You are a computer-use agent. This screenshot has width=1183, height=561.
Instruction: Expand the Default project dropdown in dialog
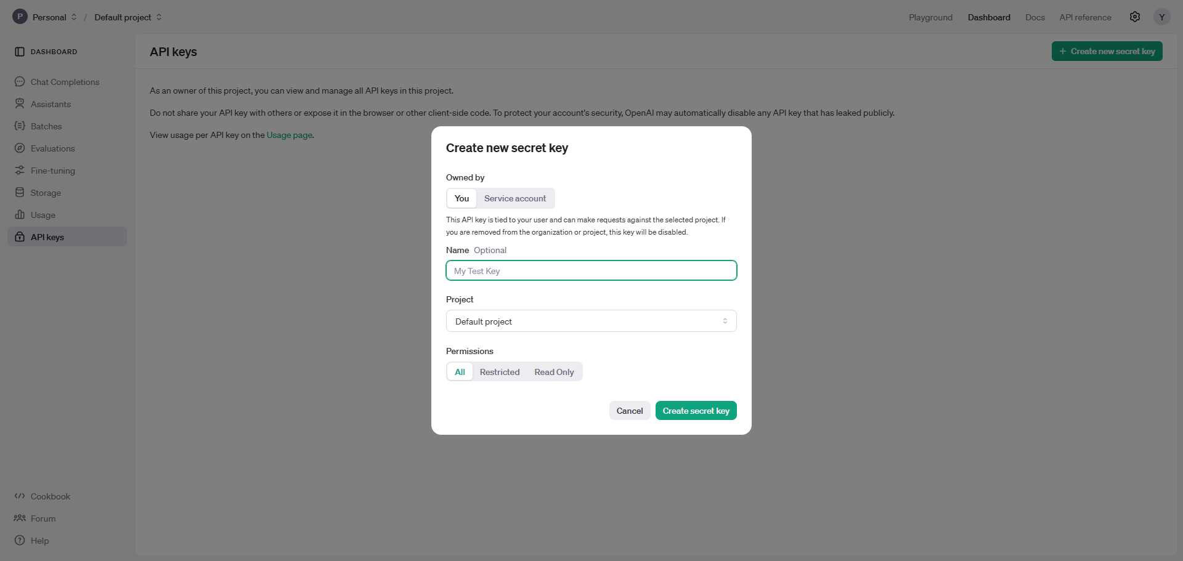(x=591, y=321)
